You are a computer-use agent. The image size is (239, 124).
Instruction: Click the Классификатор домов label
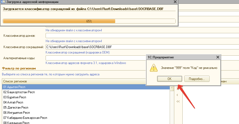click(x=19, y=36)
